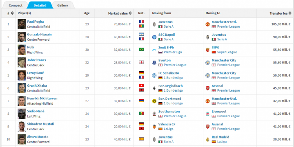Click the Bor. Dortmund crest icon
The image size is (294, 147).
(154, 101)
